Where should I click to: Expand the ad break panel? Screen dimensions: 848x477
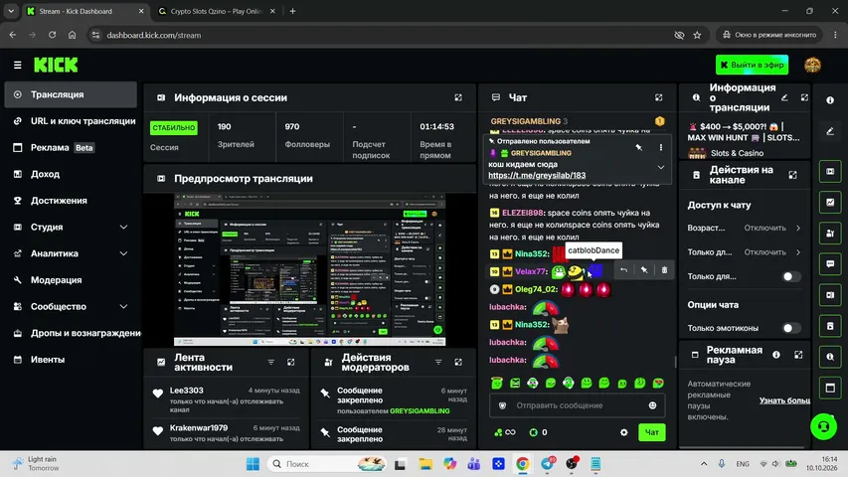(798, 355)
